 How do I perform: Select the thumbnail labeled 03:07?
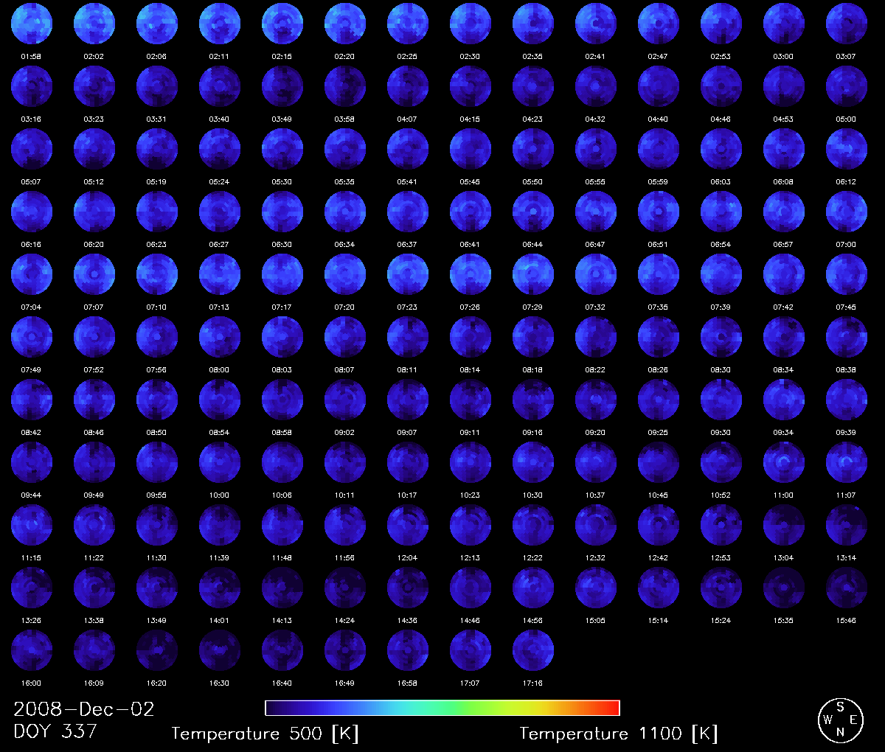847,24
